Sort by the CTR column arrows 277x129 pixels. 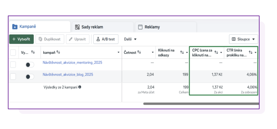click(x=251, y=52)
